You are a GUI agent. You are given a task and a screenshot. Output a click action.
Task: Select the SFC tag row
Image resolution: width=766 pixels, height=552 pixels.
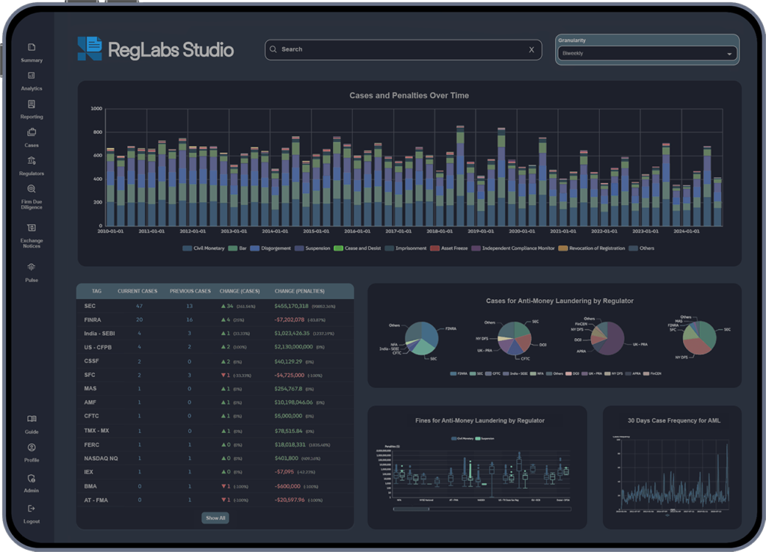tap(215, 375)
